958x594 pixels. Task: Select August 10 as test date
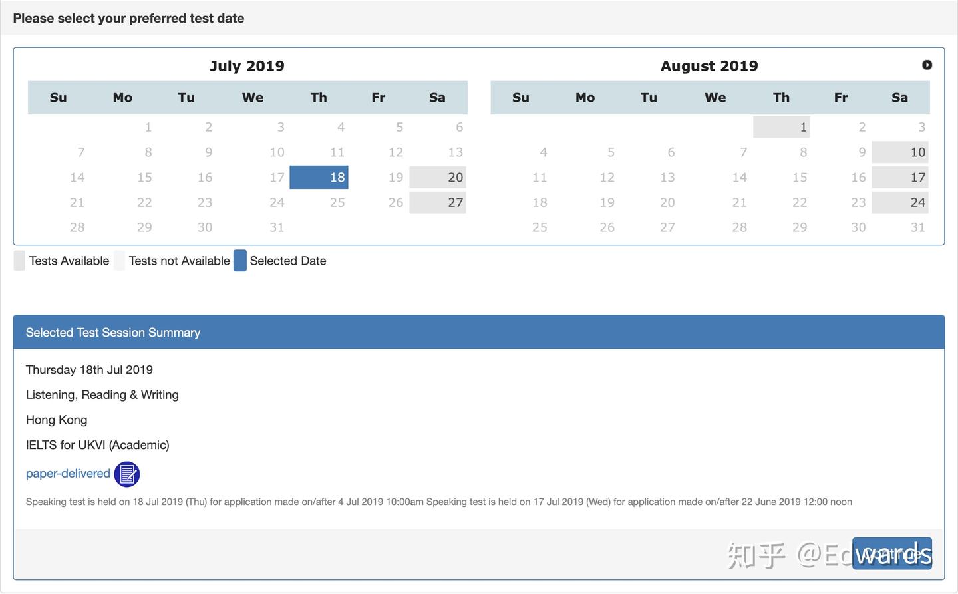900,152
